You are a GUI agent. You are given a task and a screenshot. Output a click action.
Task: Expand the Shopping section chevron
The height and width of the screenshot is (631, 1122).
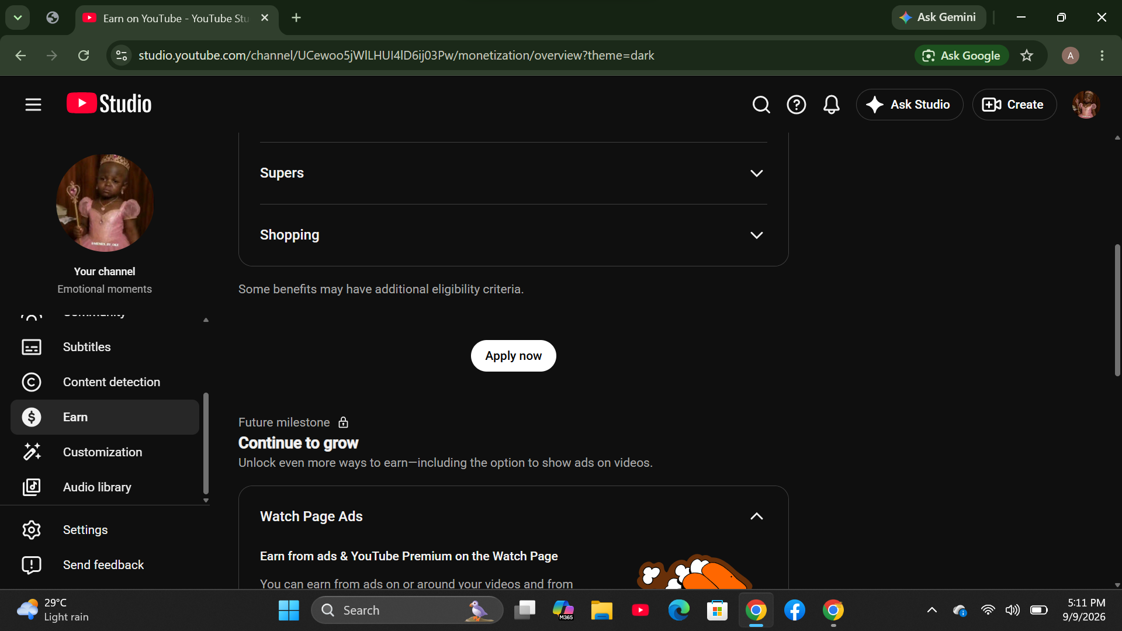(x=756, y=235)
